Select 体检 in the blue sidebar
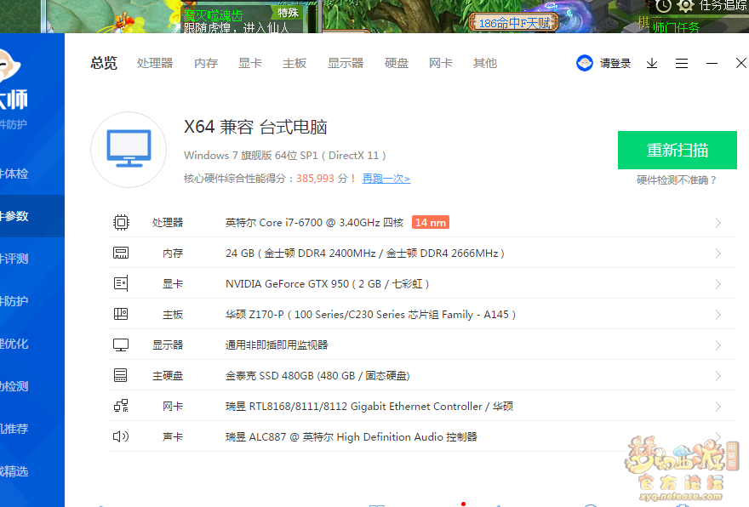The image size is (749, 507). 14,174
